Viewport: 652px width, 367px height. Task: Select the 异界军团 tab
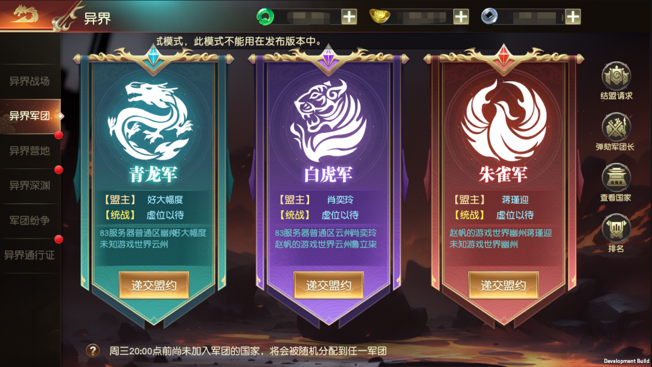click(x=30, y=116)
